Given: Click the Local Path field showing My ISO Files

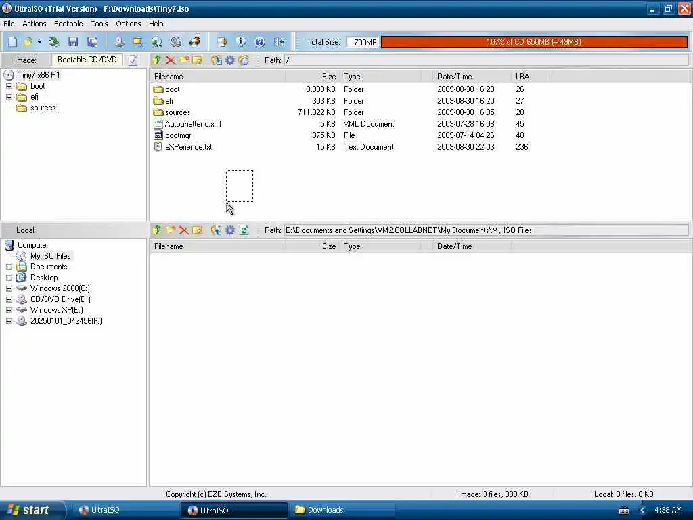Looking at the screenshot, I should (486, 230).
